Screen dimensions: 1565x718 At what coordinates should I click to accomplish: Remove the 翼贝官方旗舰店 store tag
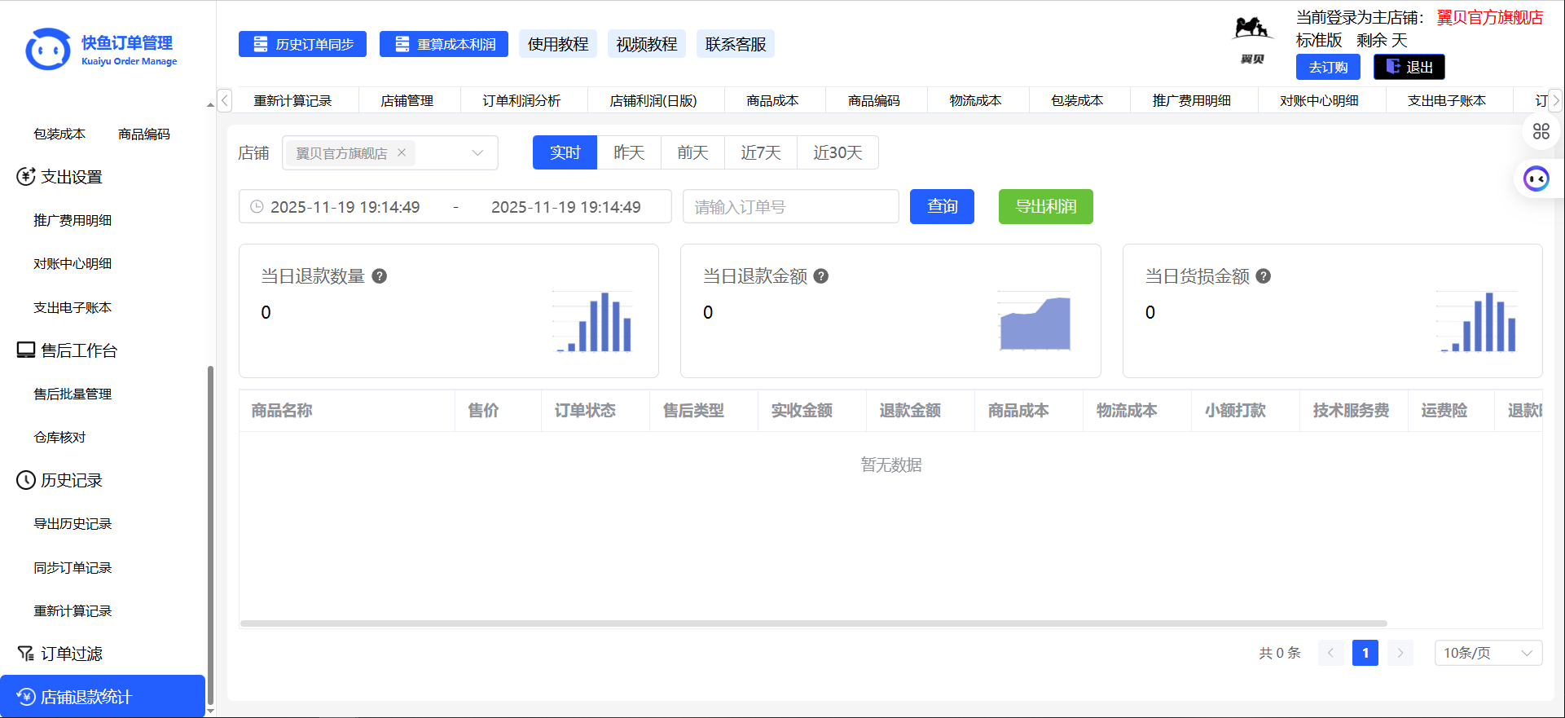[402, 152]
